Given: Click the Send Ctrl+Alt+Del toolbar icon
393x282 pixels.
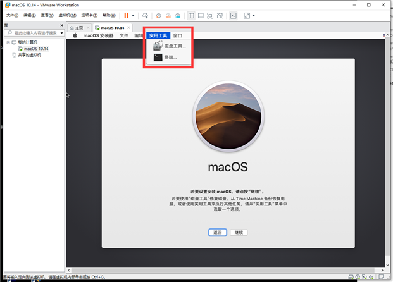Looking at the screenshot, I should coord(145,16).
